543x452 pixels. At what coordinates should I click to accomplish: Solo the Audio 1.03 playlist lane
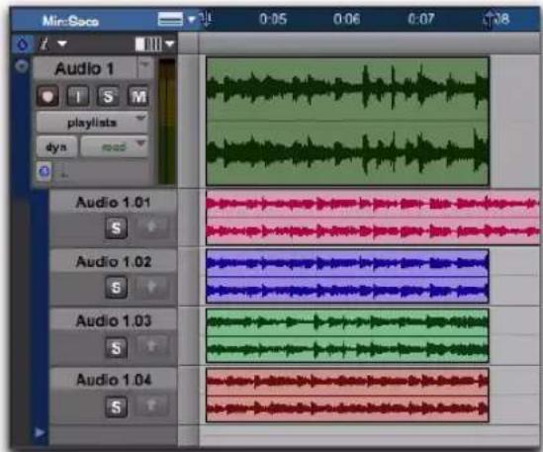[116, 347]
